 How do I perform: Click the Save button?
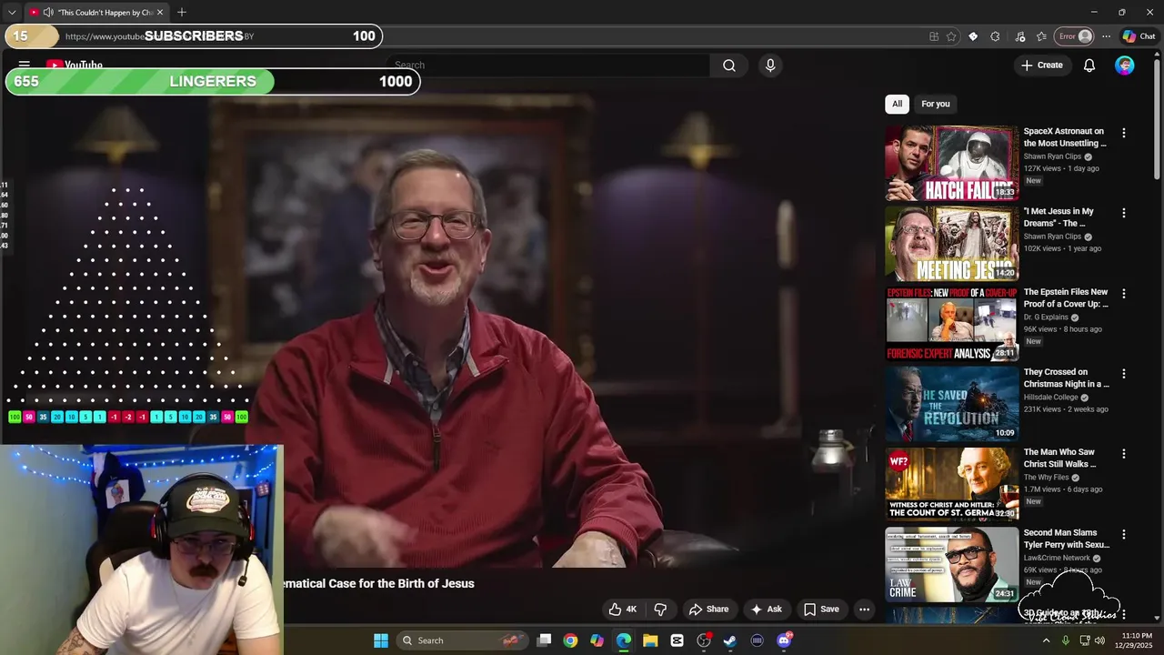point(821,610)
